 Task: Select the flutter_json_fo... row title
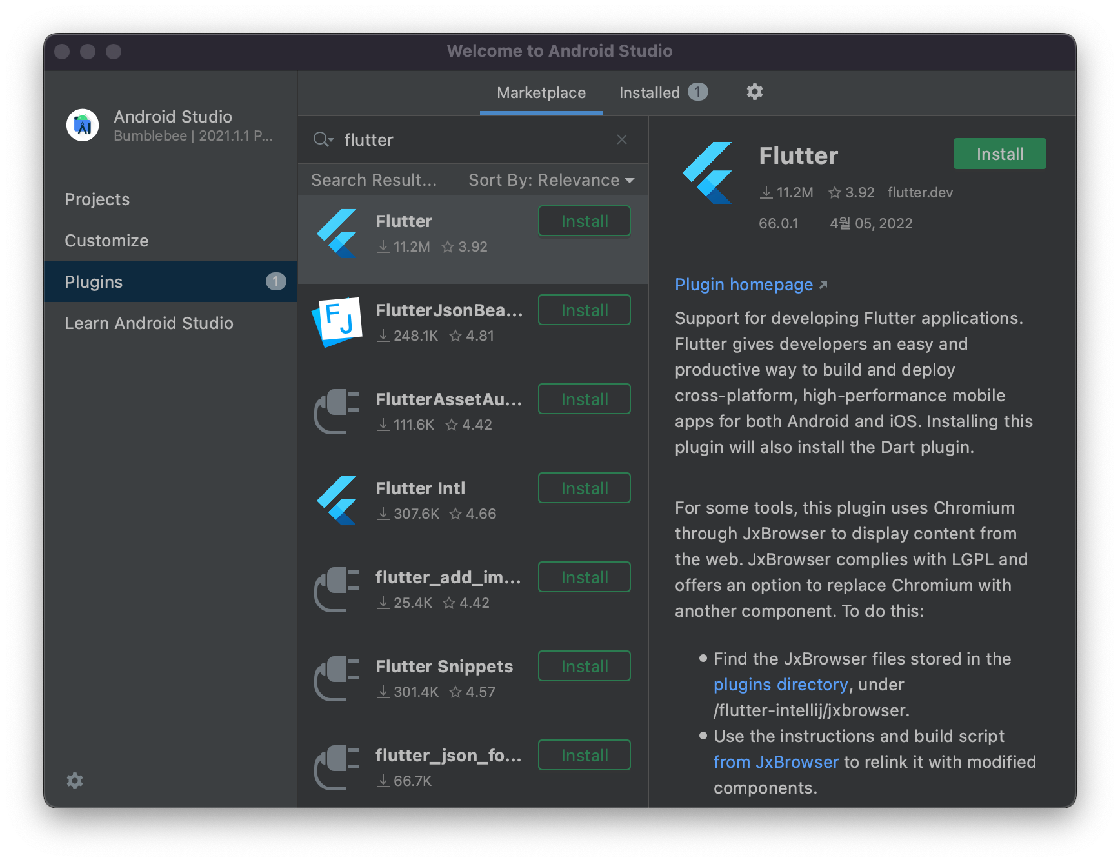[x=449, y=756]
